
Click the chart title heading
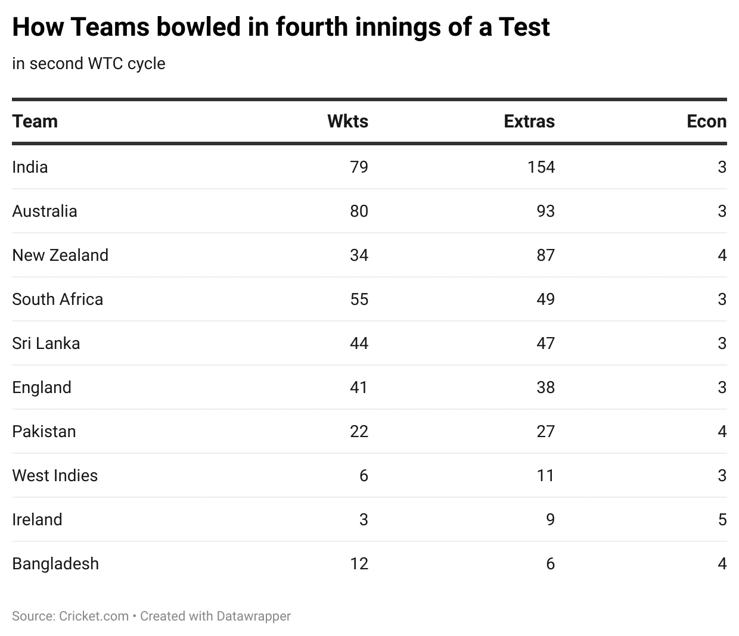point(281,27)
